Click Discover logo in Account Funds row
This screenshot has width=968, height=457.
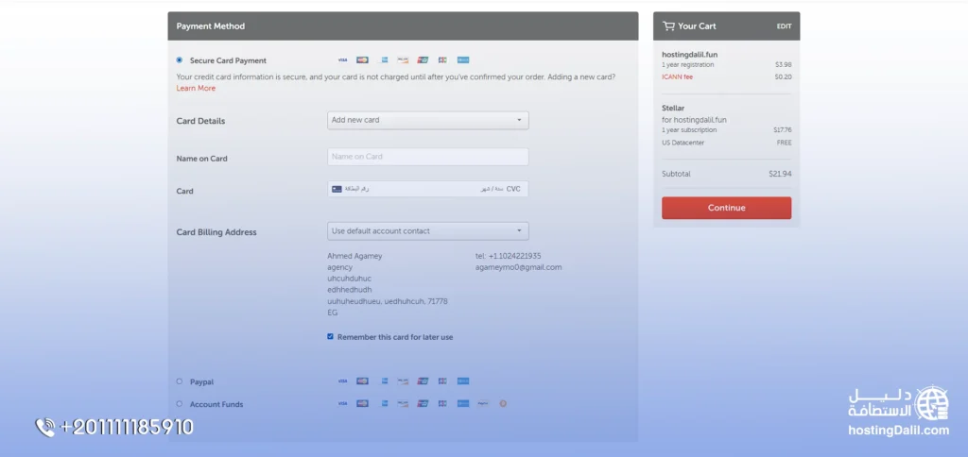click(x=403, y=403)
